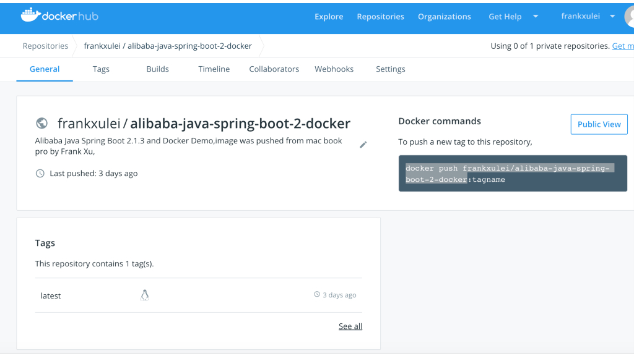The height and width of the screenshot is (356, 634).
Task: Click the clock icon beside 3 days ago
Action: point(316,295)
